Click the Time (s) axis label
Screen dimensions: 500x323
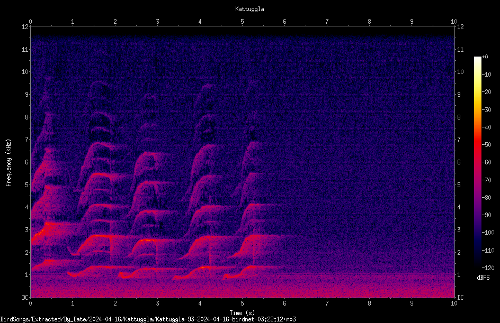242,313
